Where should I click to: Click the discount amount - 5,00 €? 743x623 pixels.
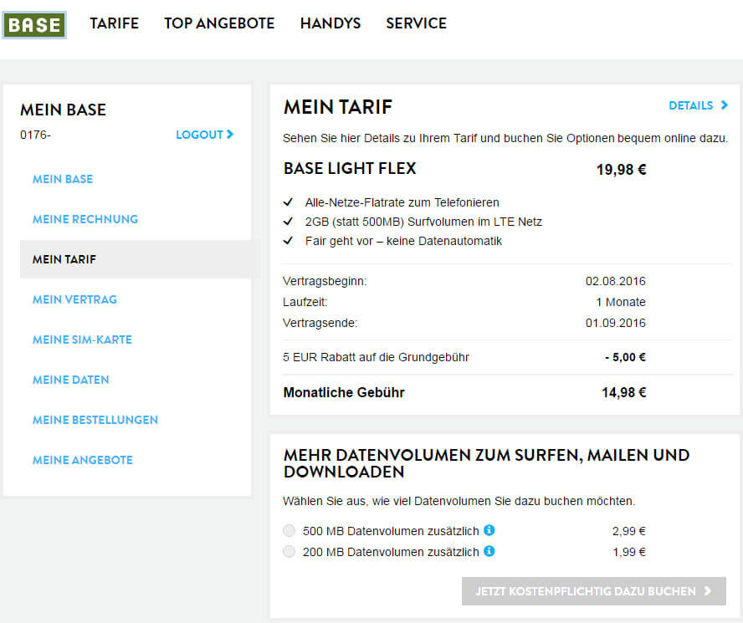click(626, 357)
